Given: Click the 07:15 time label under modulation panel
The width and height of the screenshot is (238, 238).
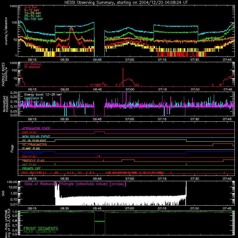Looking at the screenshot, I should (x=162, y=119).
